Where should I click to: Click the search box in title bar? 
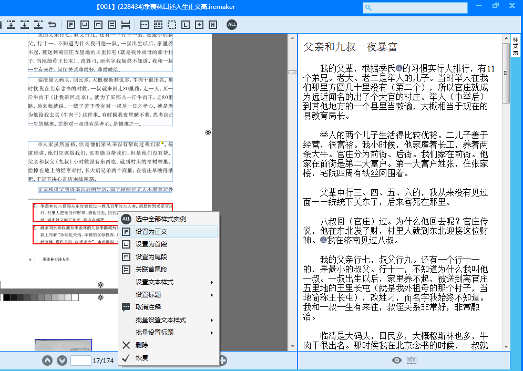[x=415, y=7]
